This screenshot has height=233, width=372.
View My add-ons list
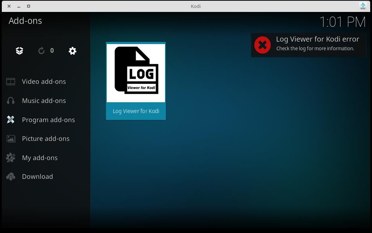point(40,158)
